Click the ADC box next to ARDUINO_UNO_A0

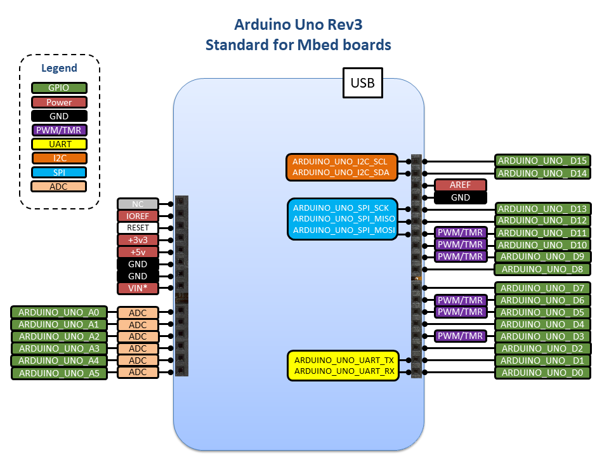[138, 313]
